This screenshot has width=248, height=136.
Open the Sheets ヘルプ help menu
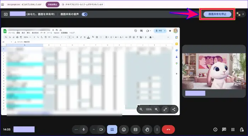pyautogui.click(x=72, y=33)
